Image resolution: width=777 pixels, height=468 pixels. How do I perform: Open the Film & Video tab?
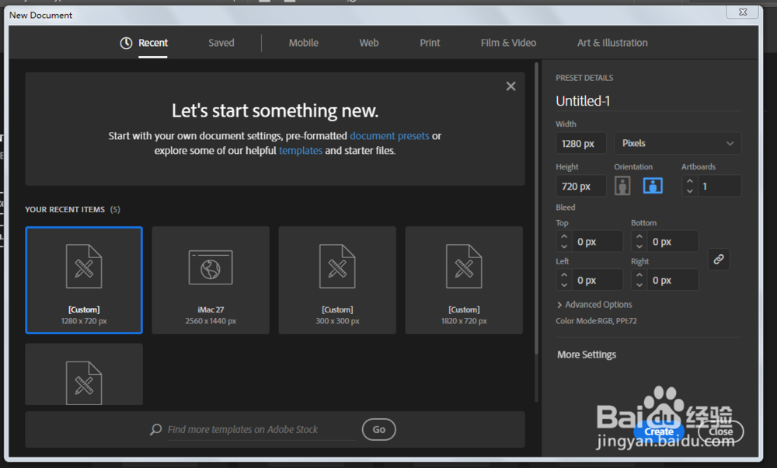[x=508, y=43]
